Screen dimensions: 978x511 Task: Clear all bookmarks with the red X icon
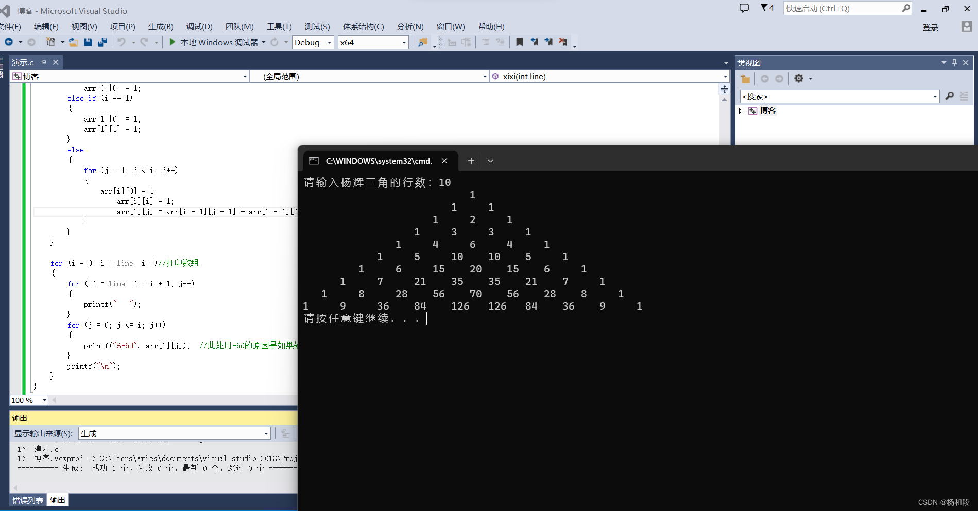point(563,42)
